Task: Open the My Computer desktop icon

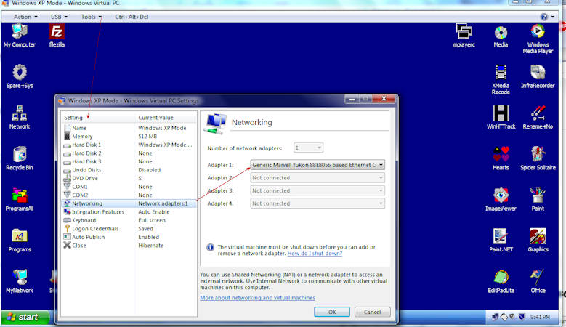Action: pos(20,36)
